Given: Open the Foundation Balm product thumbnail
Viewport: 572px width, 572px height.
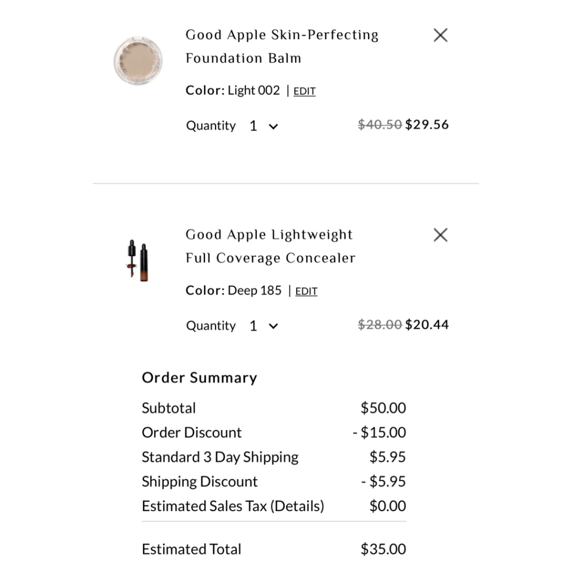Looking at the screenshot, I should point(138,60).
